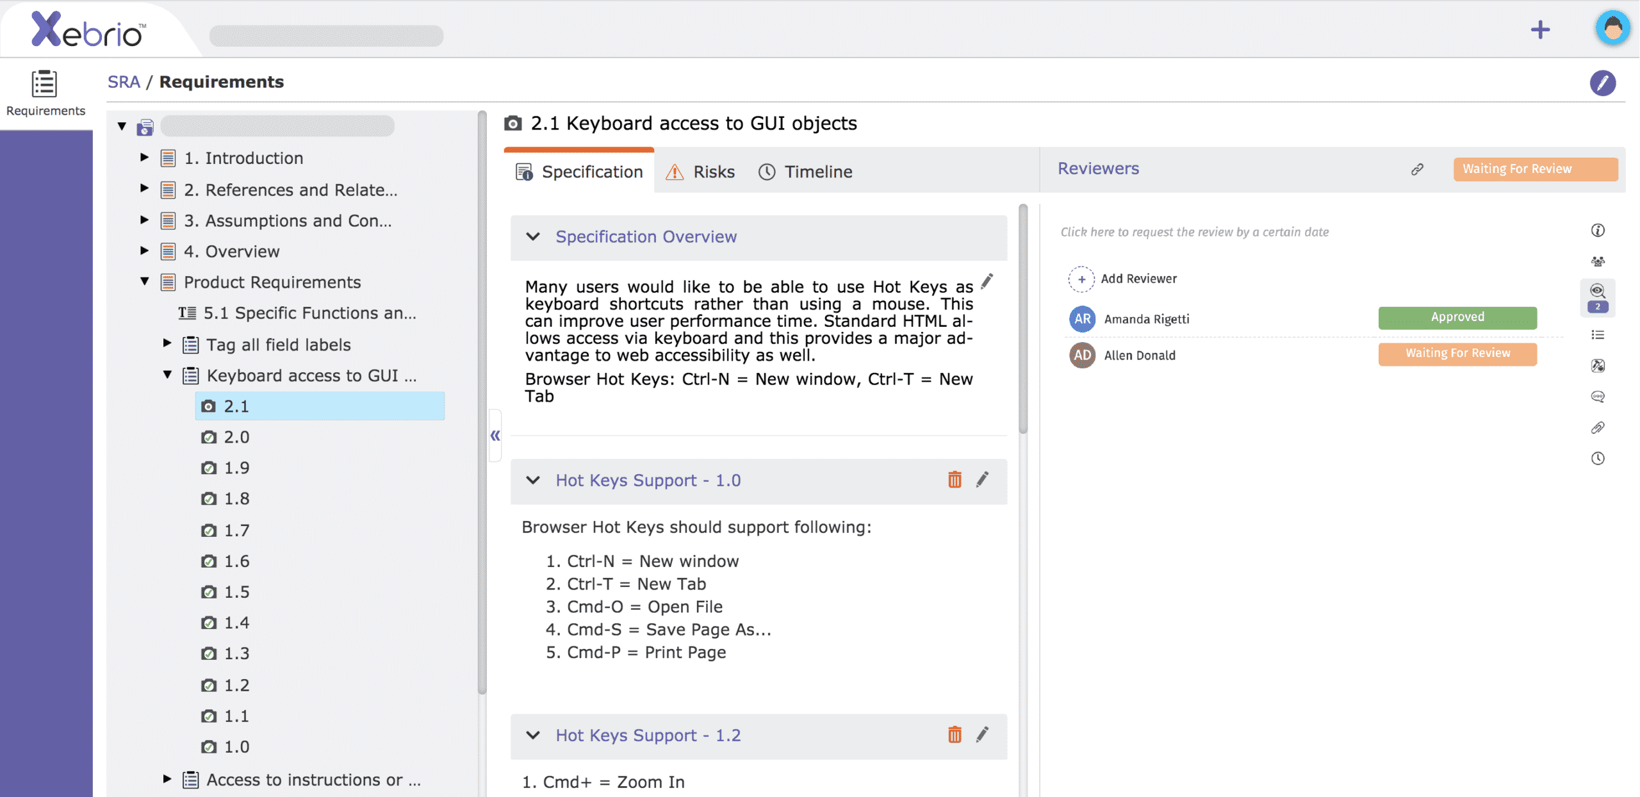Switch to the Timeline tab
Viewport: 1640px width, 797px height.
805,172
